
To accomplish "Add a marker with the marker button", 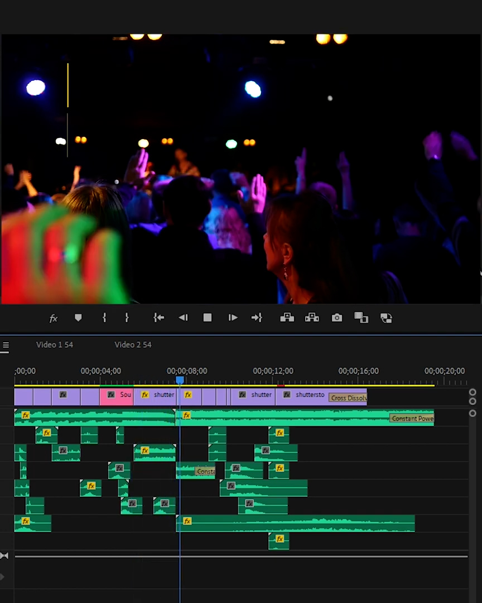I will [x=78, y=318].
